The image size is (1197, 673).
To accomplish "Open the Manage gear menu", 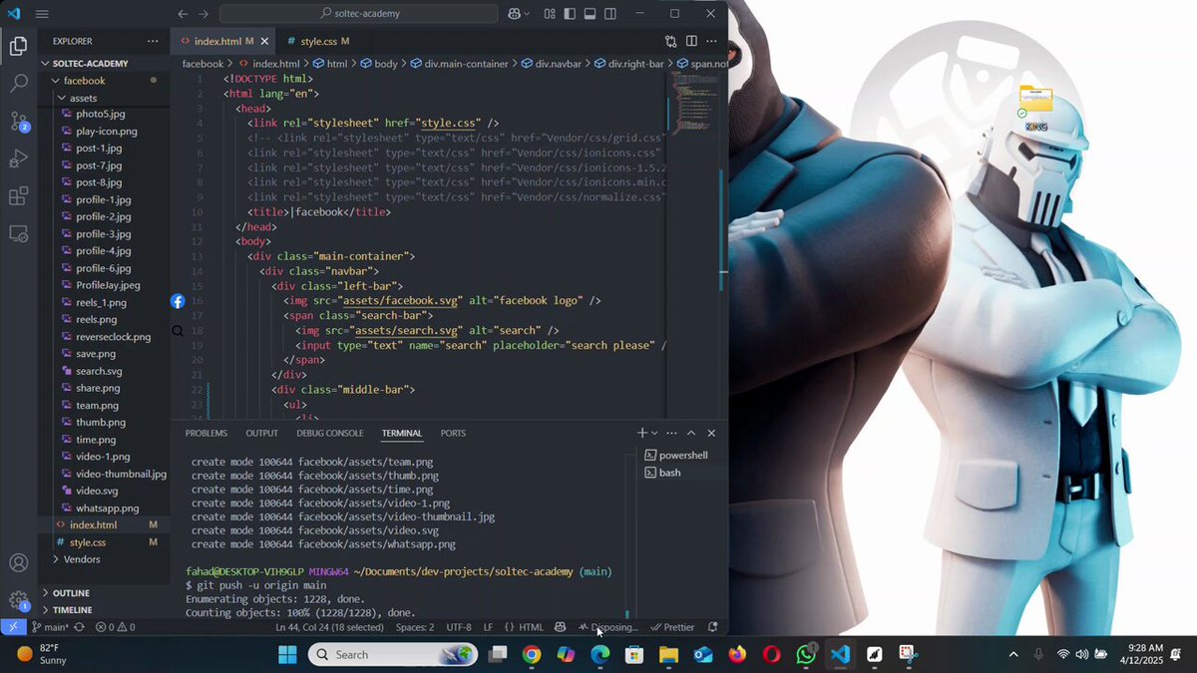I will click(18, 600).
